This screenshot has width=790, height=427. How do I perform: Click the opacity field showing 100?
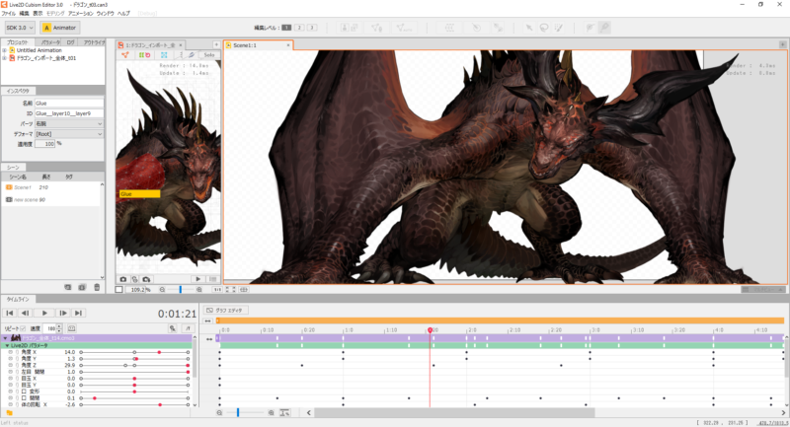(44, 144)
